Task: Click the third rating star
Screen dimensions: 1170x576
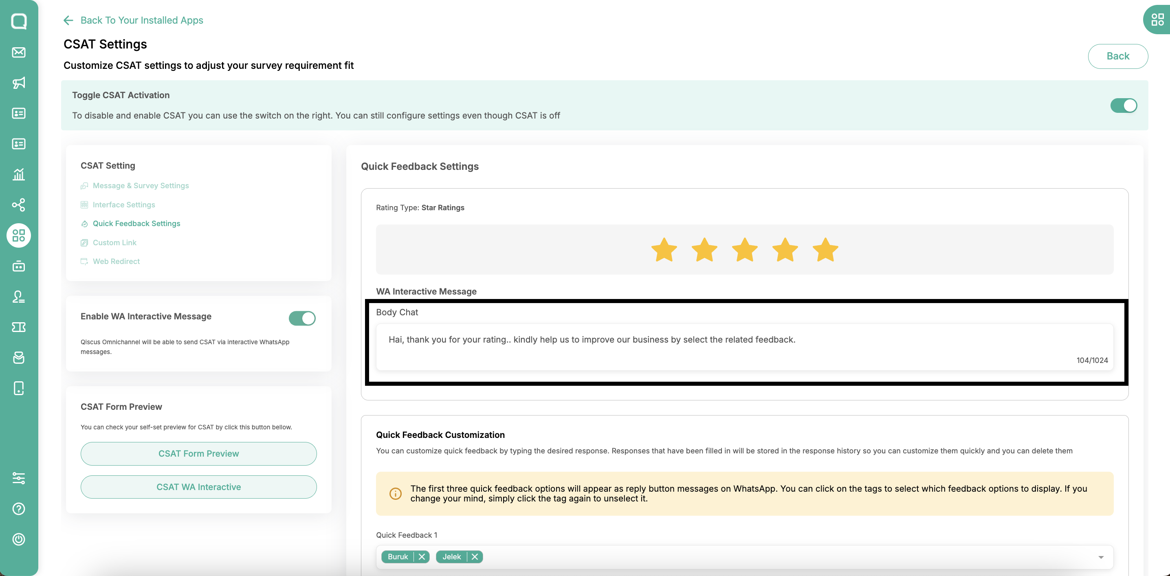Action: [744, 249]
